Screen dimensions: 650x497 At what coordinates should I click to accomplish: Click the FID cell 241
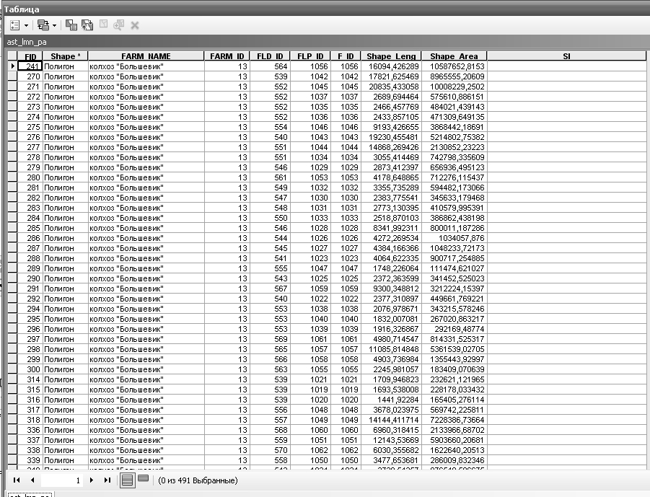[30, 66]
